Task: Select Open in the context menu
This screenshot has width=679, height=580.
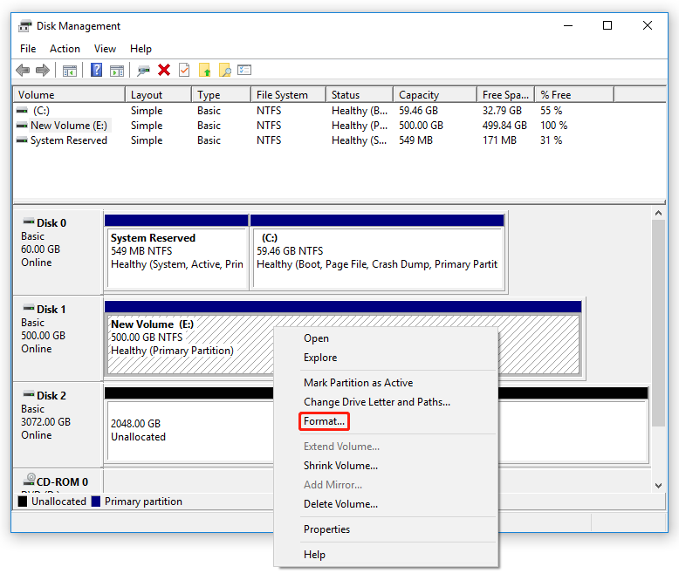Action: click(x=386, y=338)
